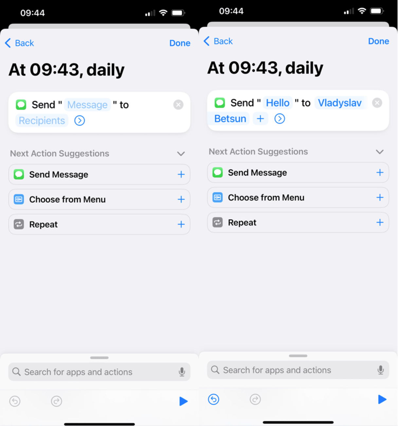
Task: Add the Repeat action on right screen
Action: point(380,222)
